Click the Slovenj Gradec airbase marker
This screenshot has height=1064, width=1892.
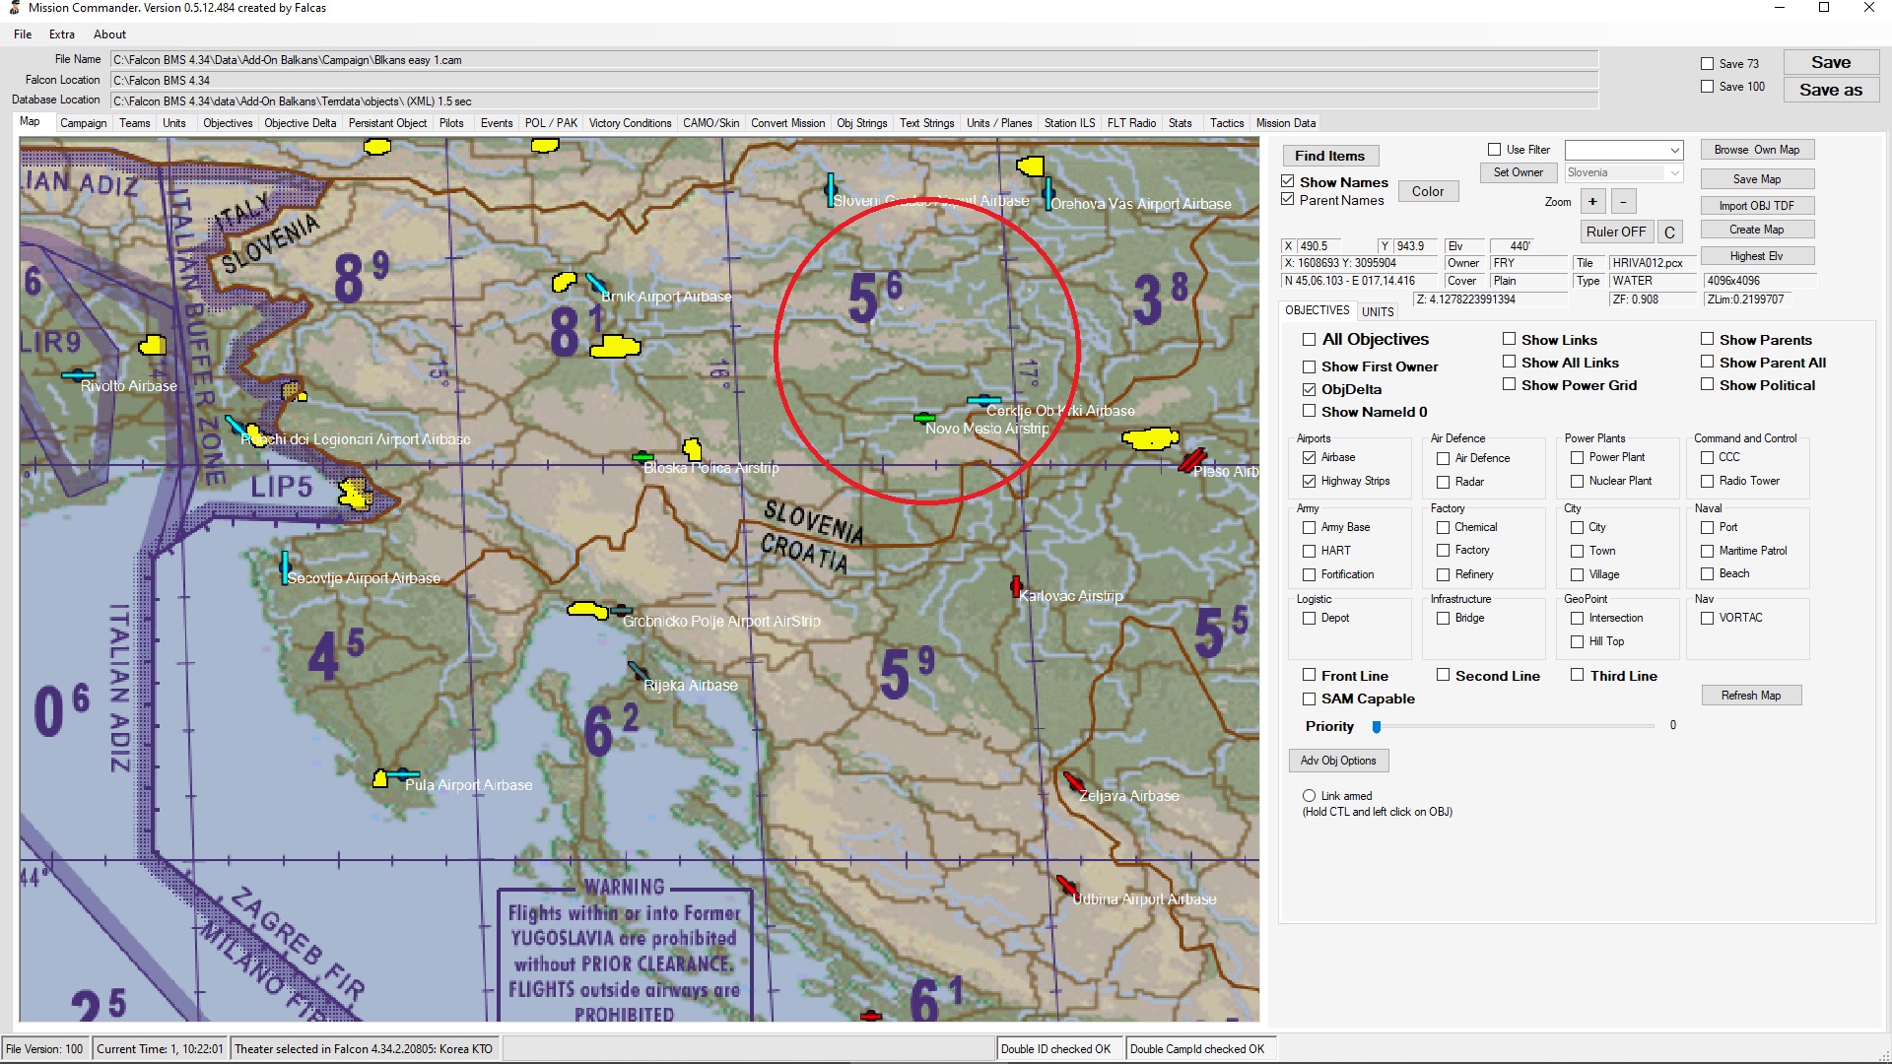pyautogui.click(x=831, y=189)
